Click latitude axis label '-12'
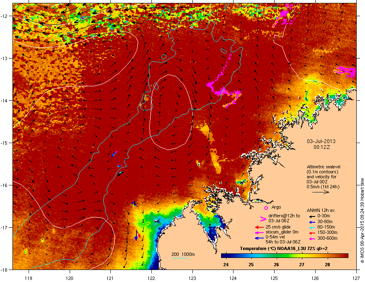This screenshot has height=282, width=365. [5, 16]
